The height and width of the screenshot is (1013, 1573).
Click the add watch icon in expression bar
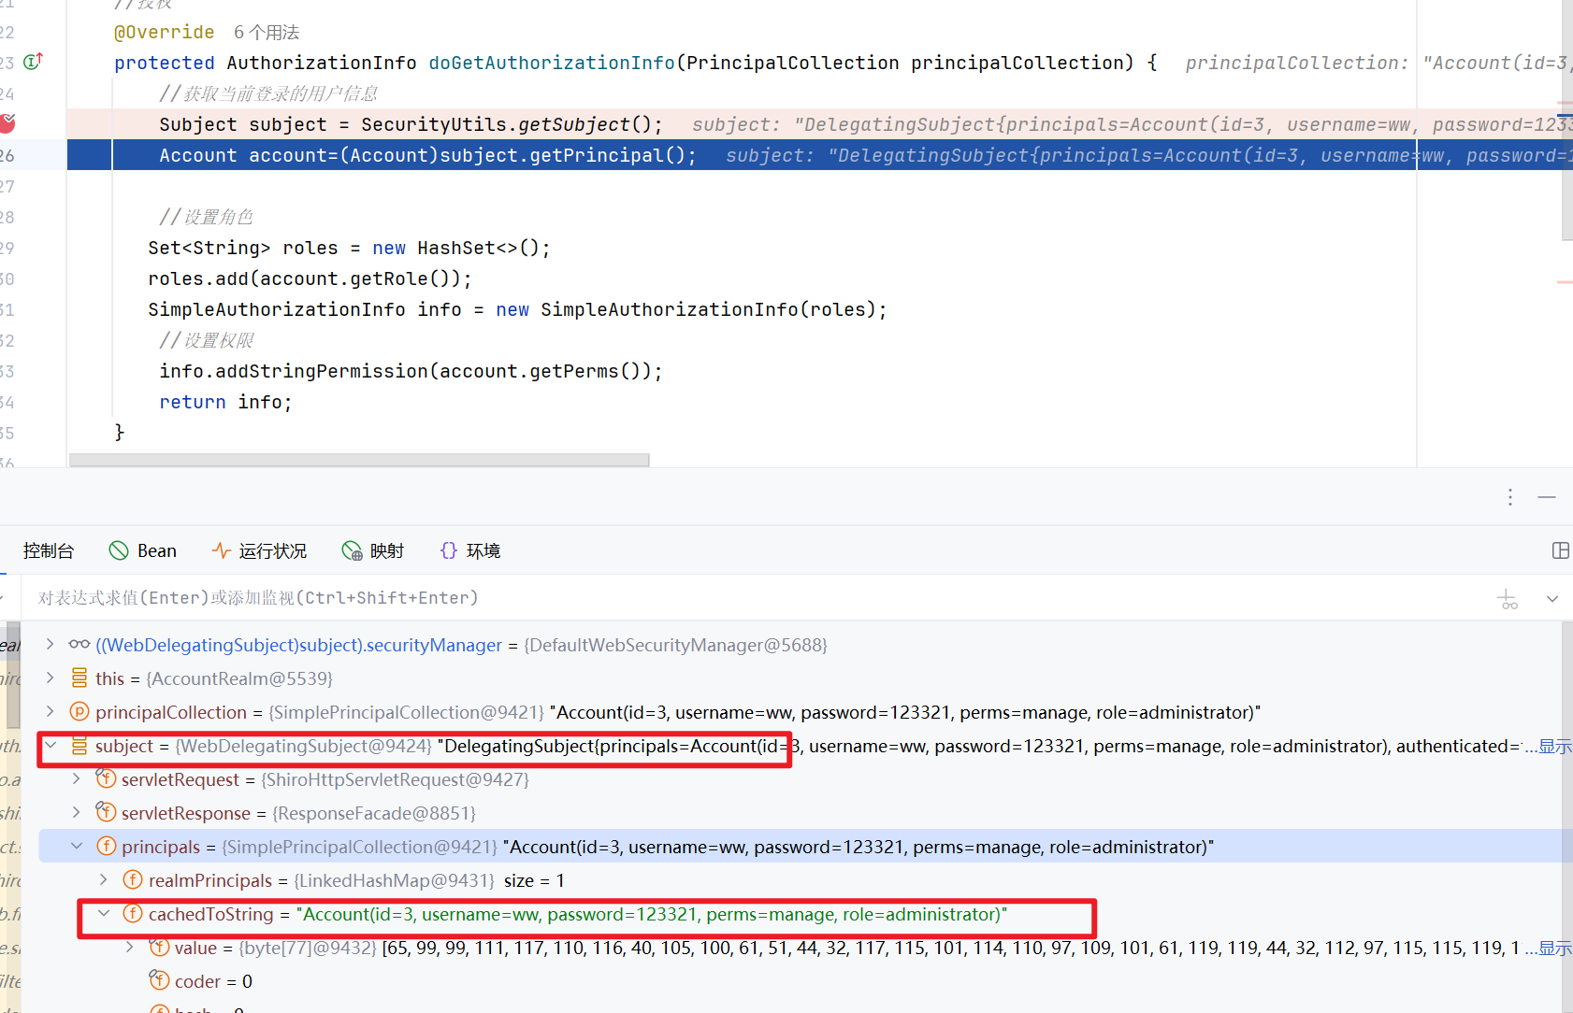coord(1508,599)
